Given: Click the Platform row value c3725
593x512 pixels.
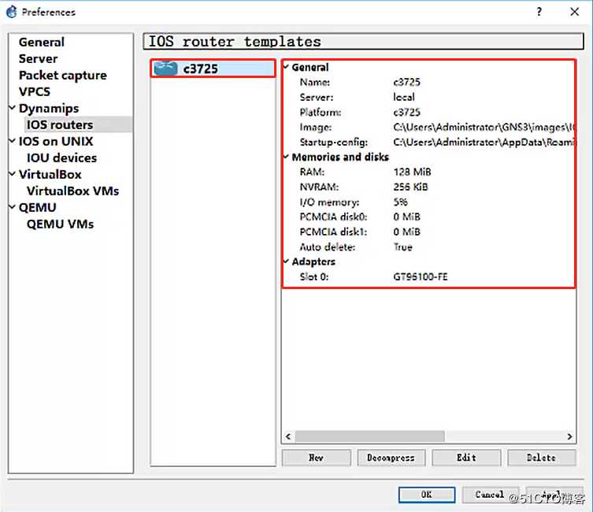Looking at the screenshot, I should pos(406,112).
